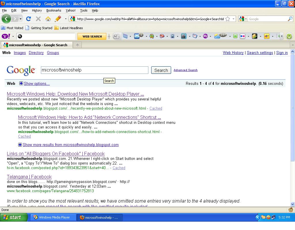
Task: Open Yahoo Mail from the Yahoo toolbar
Action: [x=137, y=36]
